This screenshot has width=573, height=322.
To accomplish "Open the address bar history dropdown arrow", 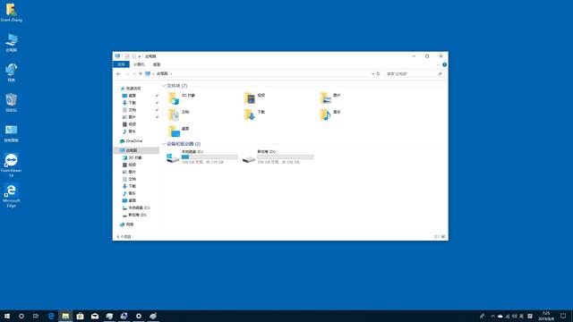I will coord(372,73).
